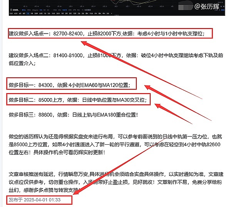Enable the OBV indicator
231x207 pixels.
[x=70, y=10]
